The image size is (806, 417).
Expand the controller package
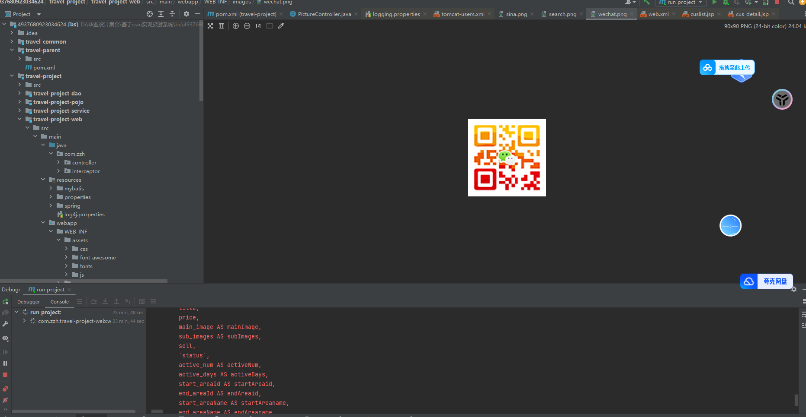[58, 162]
